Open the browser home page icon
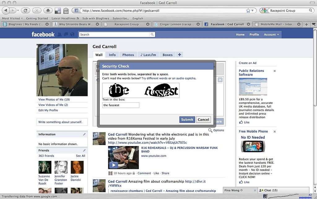317x199 pixels. [x=48, y=10]
